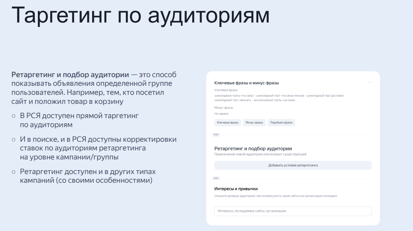Click bold text Ретаргетинг и подбор аудитории in paragraph
This screenshot has width=413, height=231.
[x=70, y=75]
